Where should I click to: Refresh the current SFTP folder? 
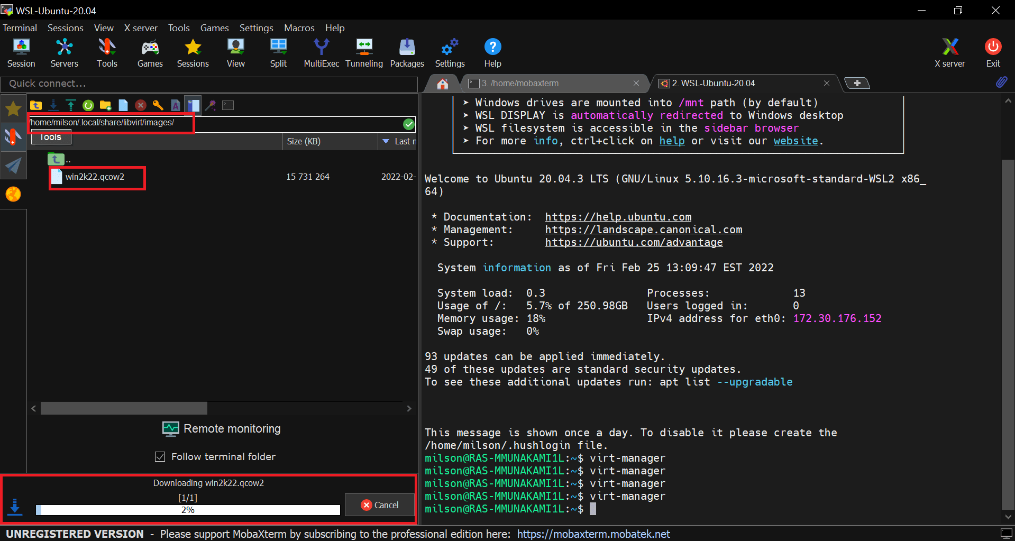click(x=88, y=105)
